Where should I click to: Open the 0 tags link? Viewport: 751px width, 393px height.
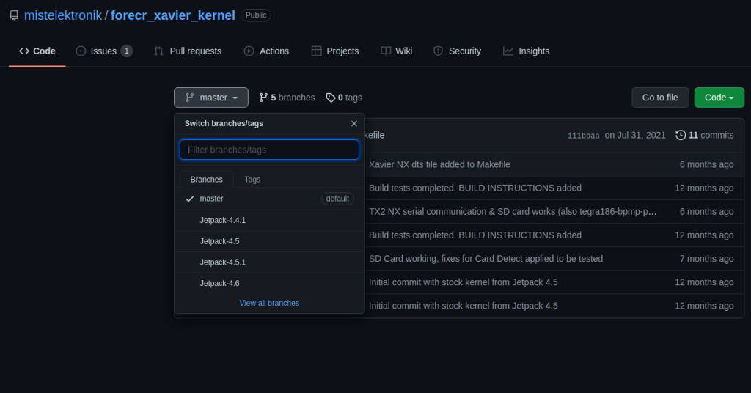point(344,98)
